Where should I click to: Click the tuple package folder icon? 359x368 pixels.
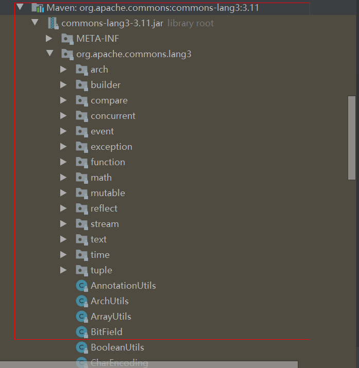tap(82, 271)
